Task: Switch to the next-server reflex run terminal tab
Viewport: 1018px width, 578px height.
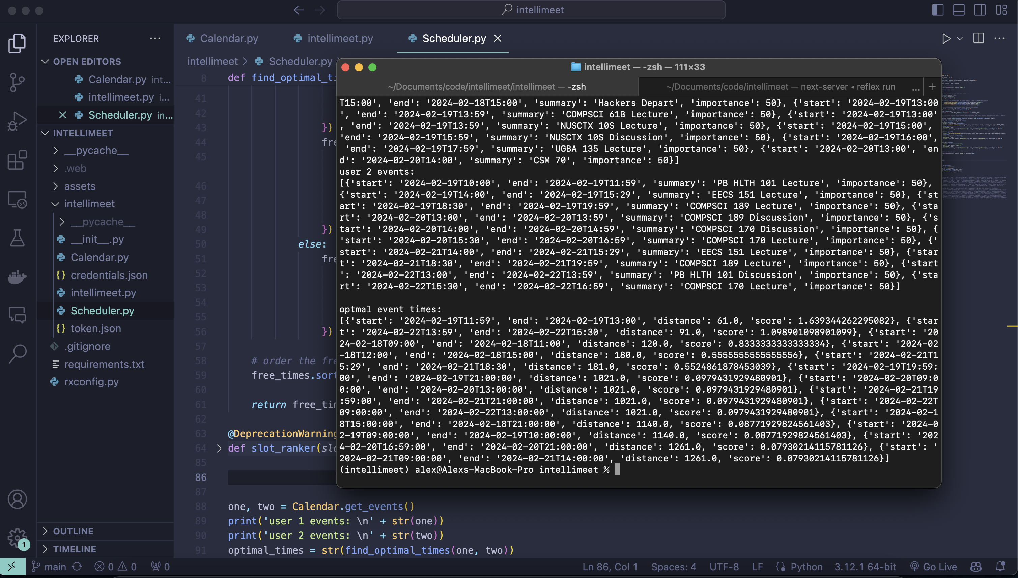Action: pyautogui.click(x=780, y=87)
